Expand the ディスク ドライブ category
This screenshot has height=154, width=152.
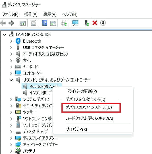click(x=11, y=132)
